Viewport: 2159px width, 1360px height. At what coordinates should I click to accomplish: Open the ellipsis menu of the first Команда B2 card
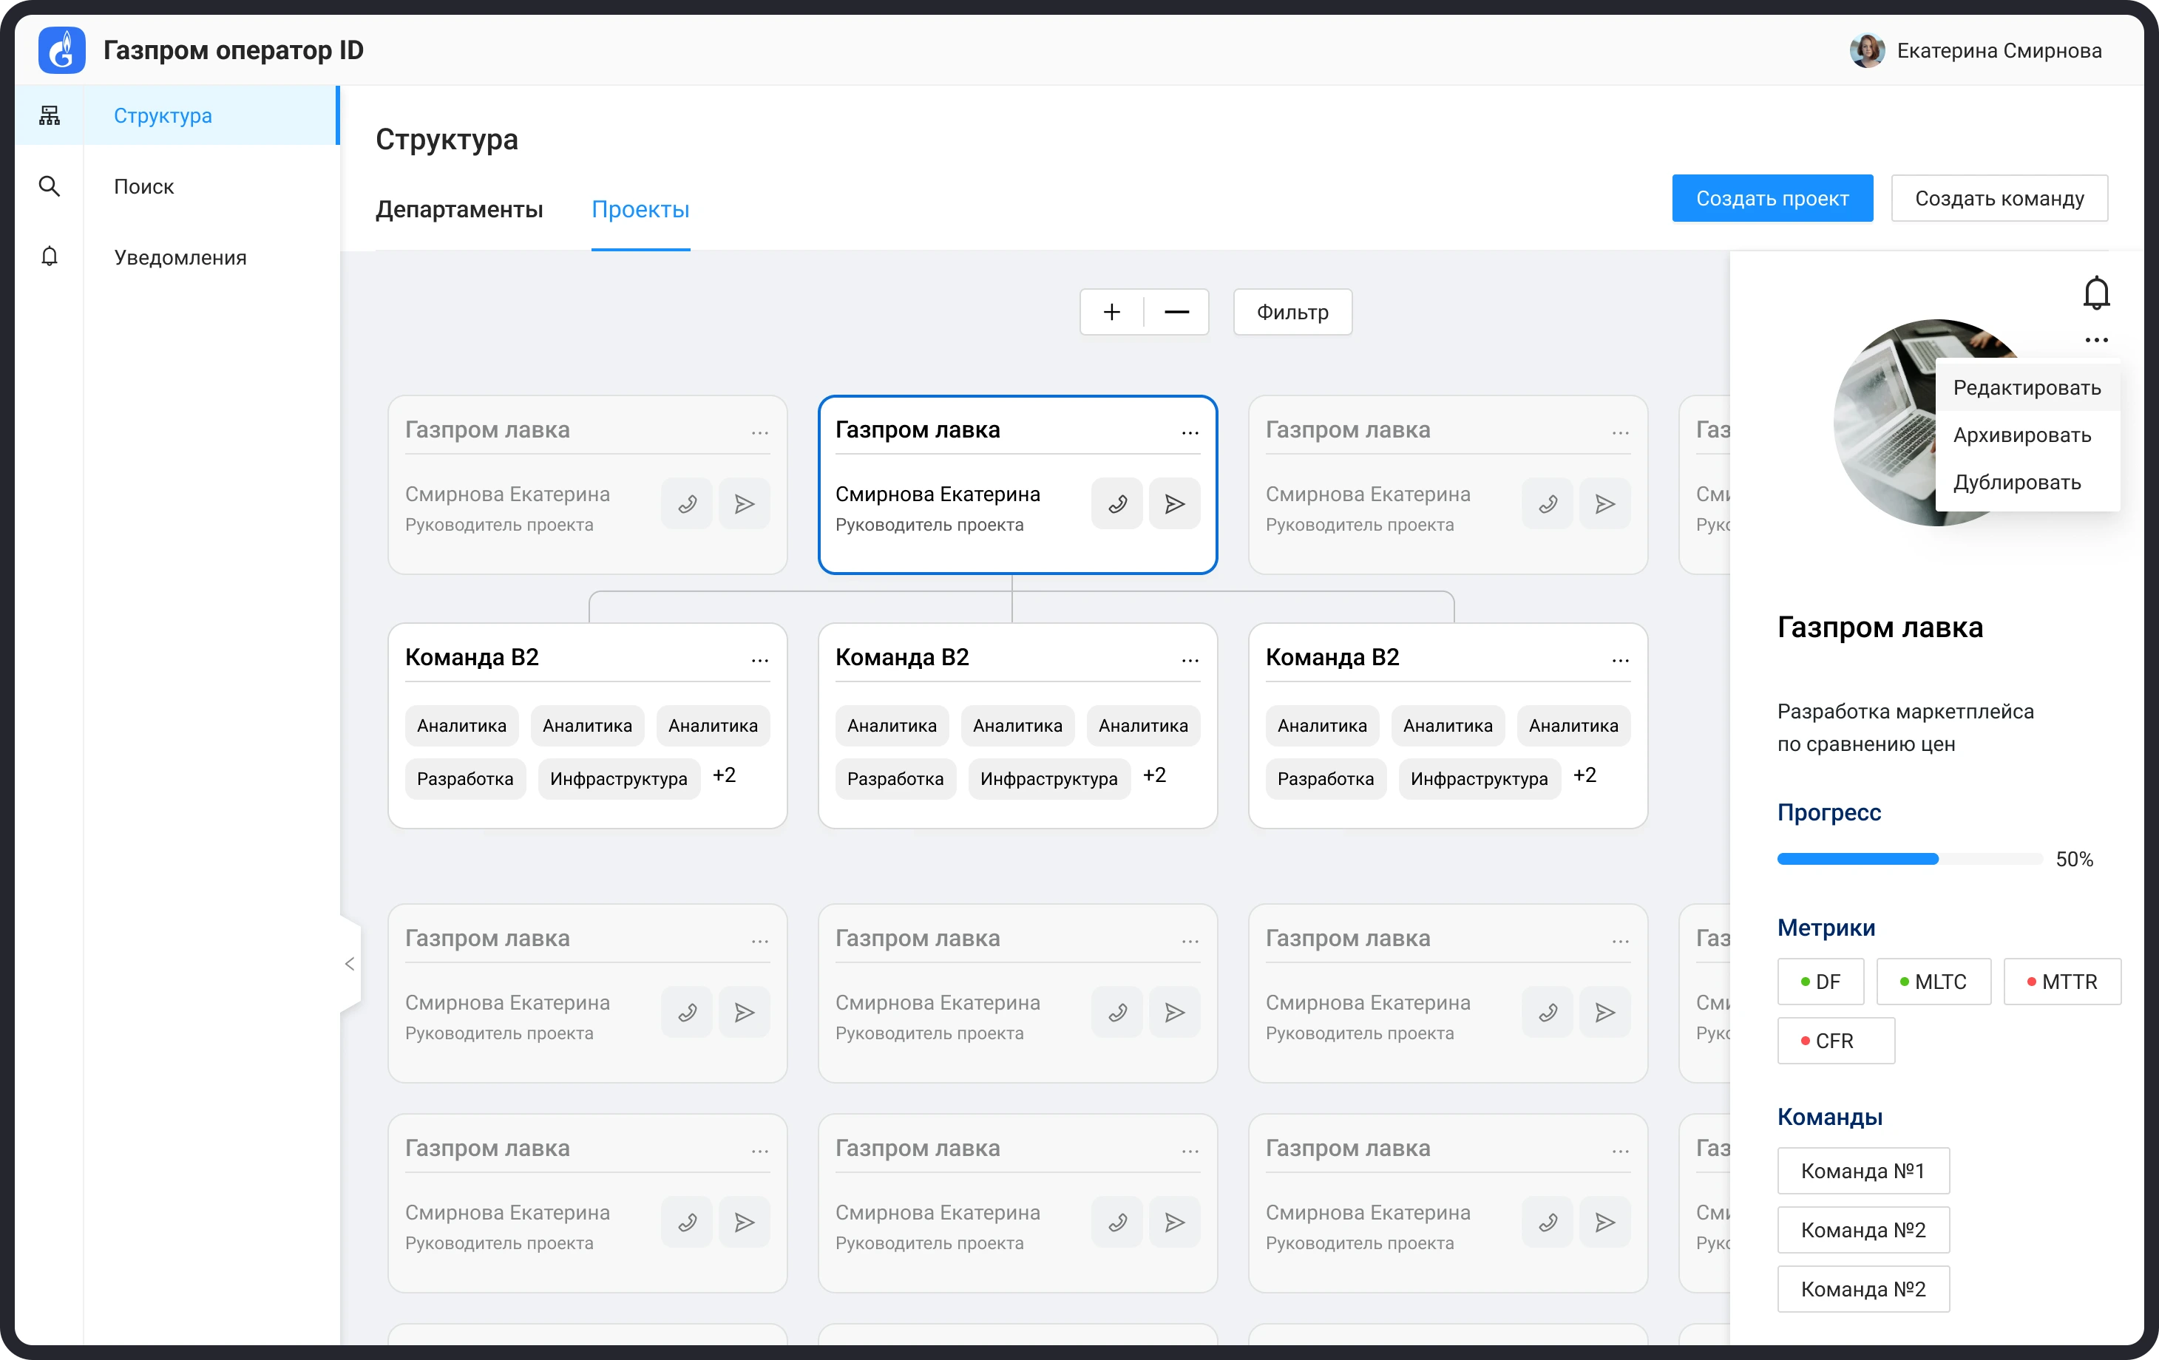759,661
